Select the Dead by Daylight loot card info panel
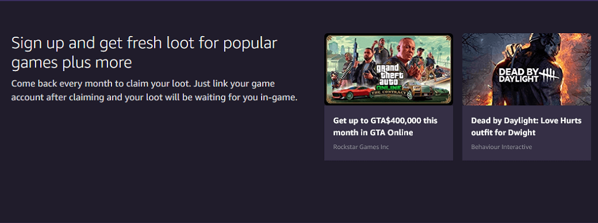This screenshot has width=598, height=223. 527,133
